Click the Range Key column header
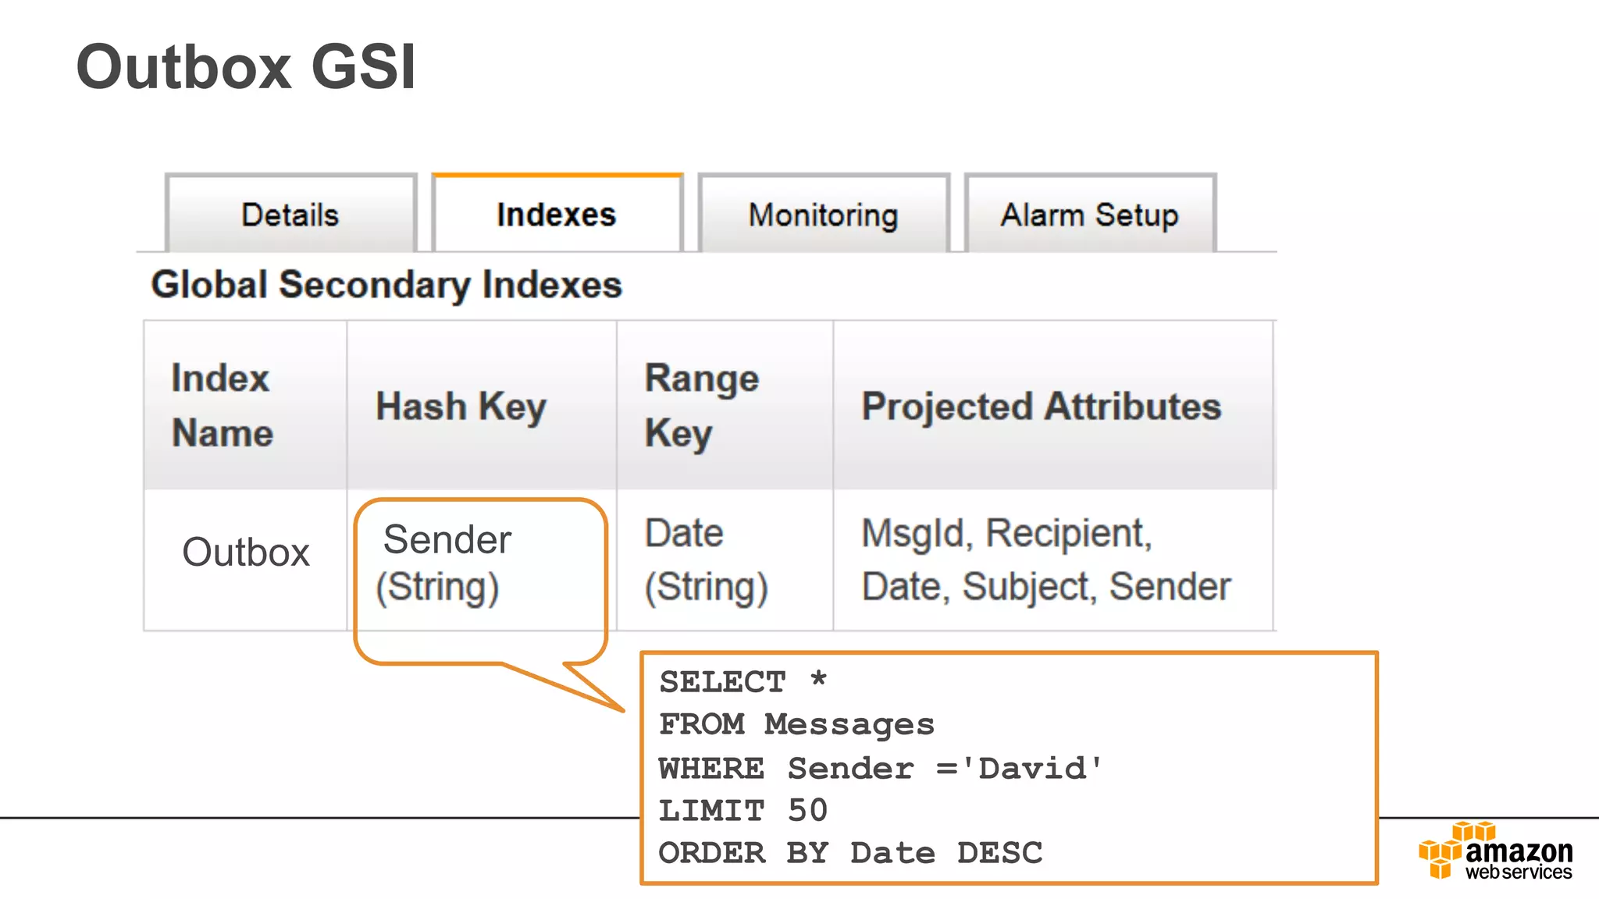The width and height of the screenshot is (1599, 899). (701, 406)
